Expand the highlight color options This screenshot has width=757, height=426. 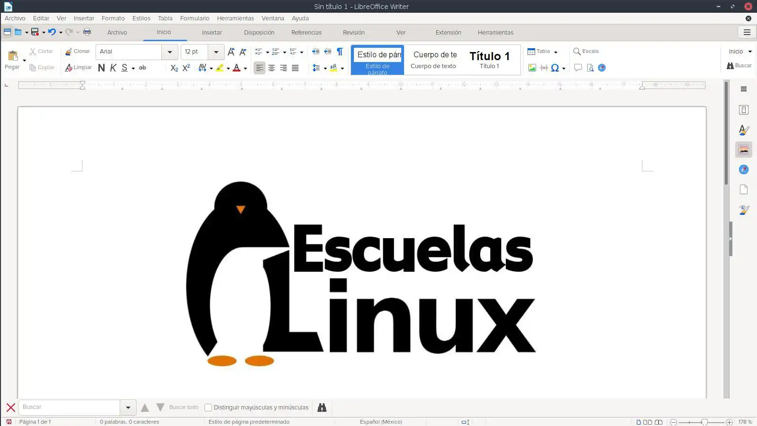click(x=228, y=68)
